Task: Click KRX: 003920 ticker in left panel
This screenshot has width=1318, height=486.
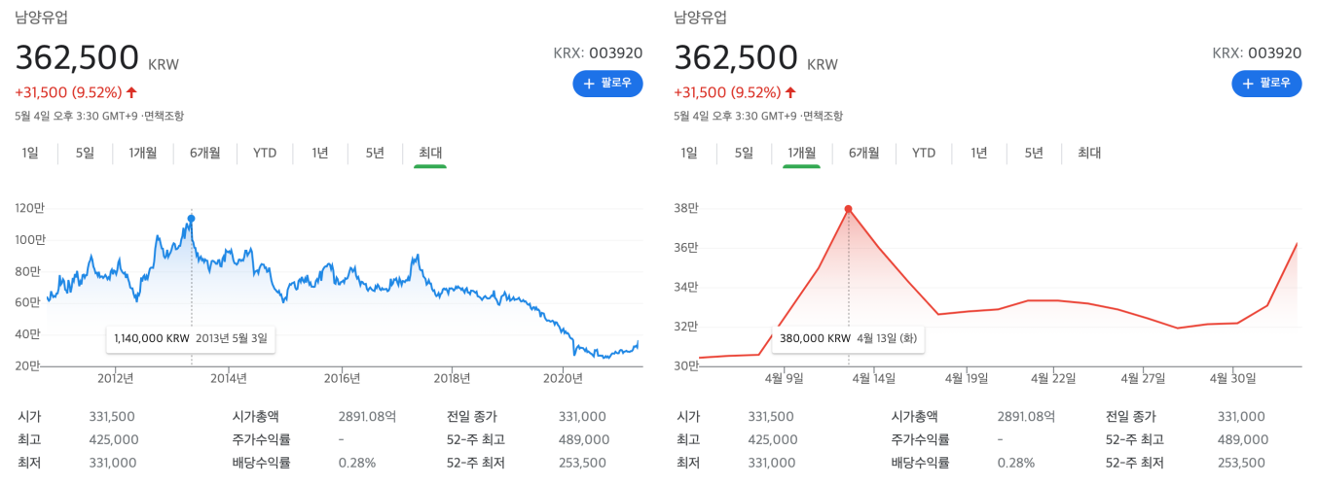Action: click(x=598, y=52)
